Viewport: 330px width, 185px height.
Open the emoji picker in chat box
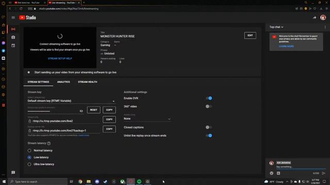[x=272, y=173]
